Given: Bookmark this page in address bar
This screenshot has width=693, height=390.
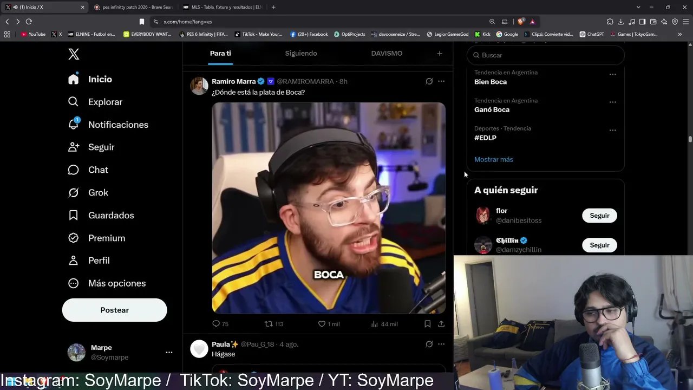Looking at the screenshot, I should (142, 22).
